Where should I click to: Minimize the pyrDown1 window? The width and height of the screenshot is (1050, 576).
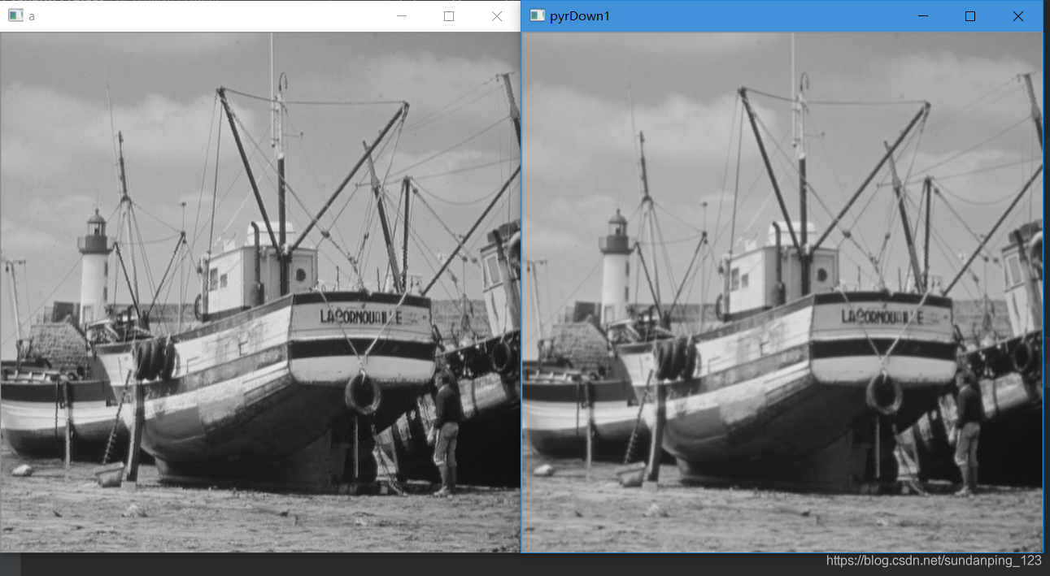tap(922, 16)
